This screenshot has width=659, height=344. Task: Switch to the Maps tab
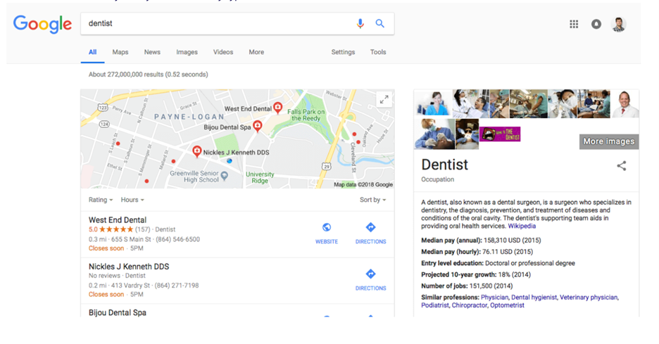click(x=120, y=52)
